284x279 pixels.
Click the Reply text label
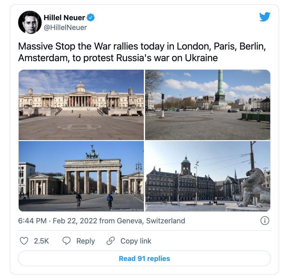tap(85, 241)
